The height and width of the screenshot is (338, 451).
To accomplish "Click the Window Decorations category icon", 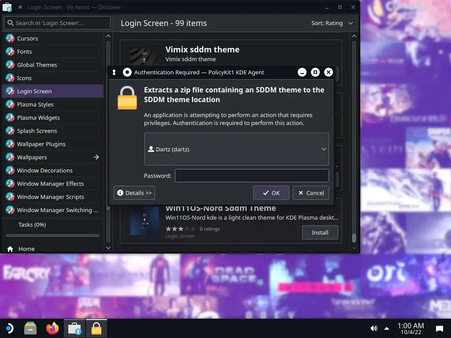I will click(x=10, y=170).
